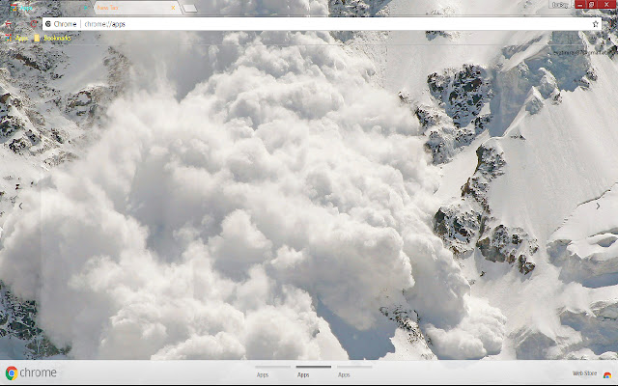Click the Web Store rainbow icon
Viewport: 618px width, 386px height.
tap(607, 374)
